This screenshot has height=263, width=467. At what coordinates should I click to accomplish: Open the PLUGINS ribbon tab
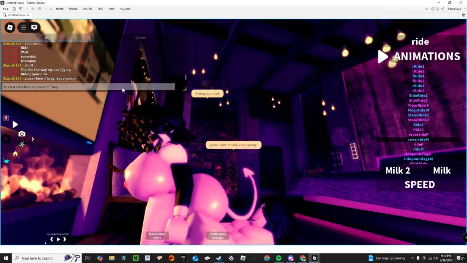pyautogui.click(x=125, y=9)
